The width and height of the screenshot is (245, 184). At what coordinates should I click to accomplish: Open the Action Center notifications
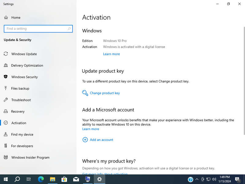(x=238, y=179)
